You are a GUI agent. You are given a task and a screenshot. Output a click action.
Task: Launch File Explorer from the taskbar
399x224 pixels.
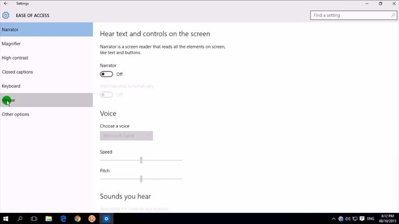(x=49, y=218)
